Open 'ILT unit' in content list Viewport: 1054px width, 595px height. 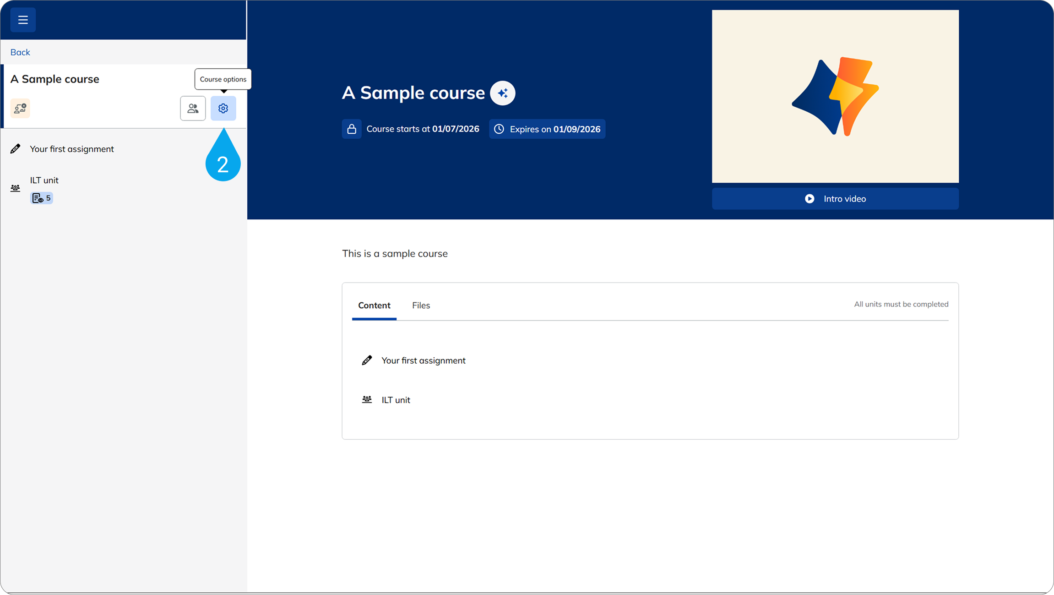(x=396, y=400)
